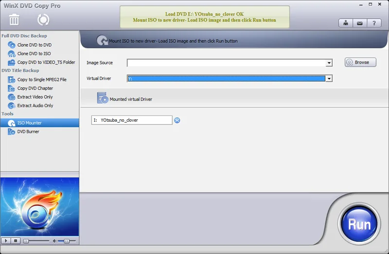Select Extract Audio Only option

click(x=35, y=106)
